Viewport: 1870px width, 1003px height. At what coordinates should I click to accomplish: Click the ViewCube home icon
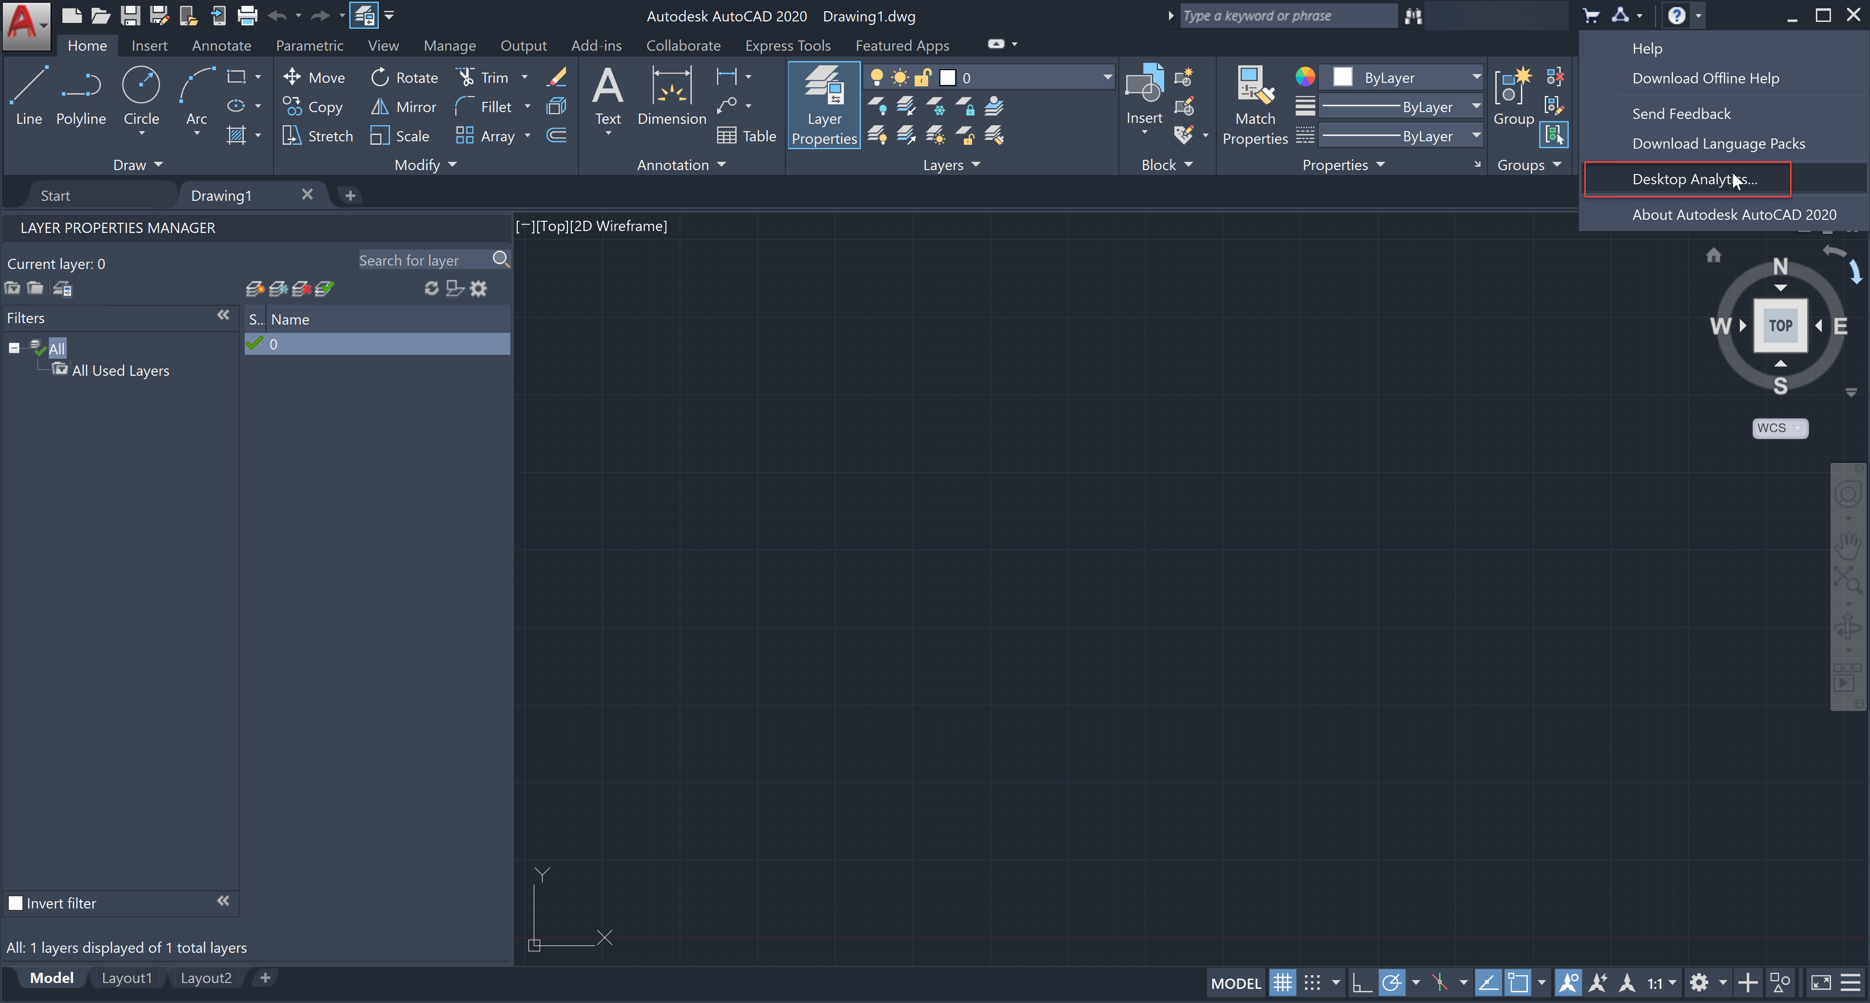pyautogui.click(x=1713, y=255)
